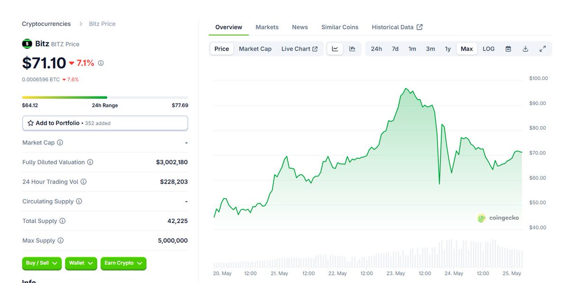Screen dimensions: 569x283
Task: Click external link icon beside Historical Data
Action: [420, 27]
